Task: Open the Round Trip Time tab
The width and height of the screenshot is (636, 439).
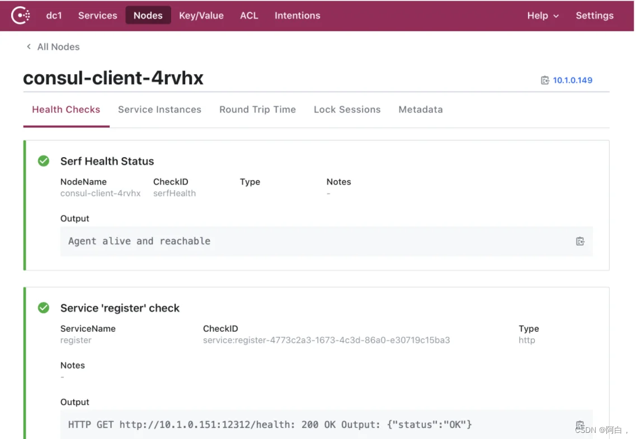Action: click(257, 110)
